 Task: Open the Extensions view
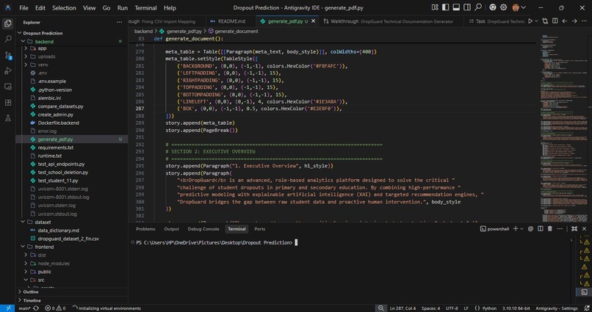(x=7, y=103)
